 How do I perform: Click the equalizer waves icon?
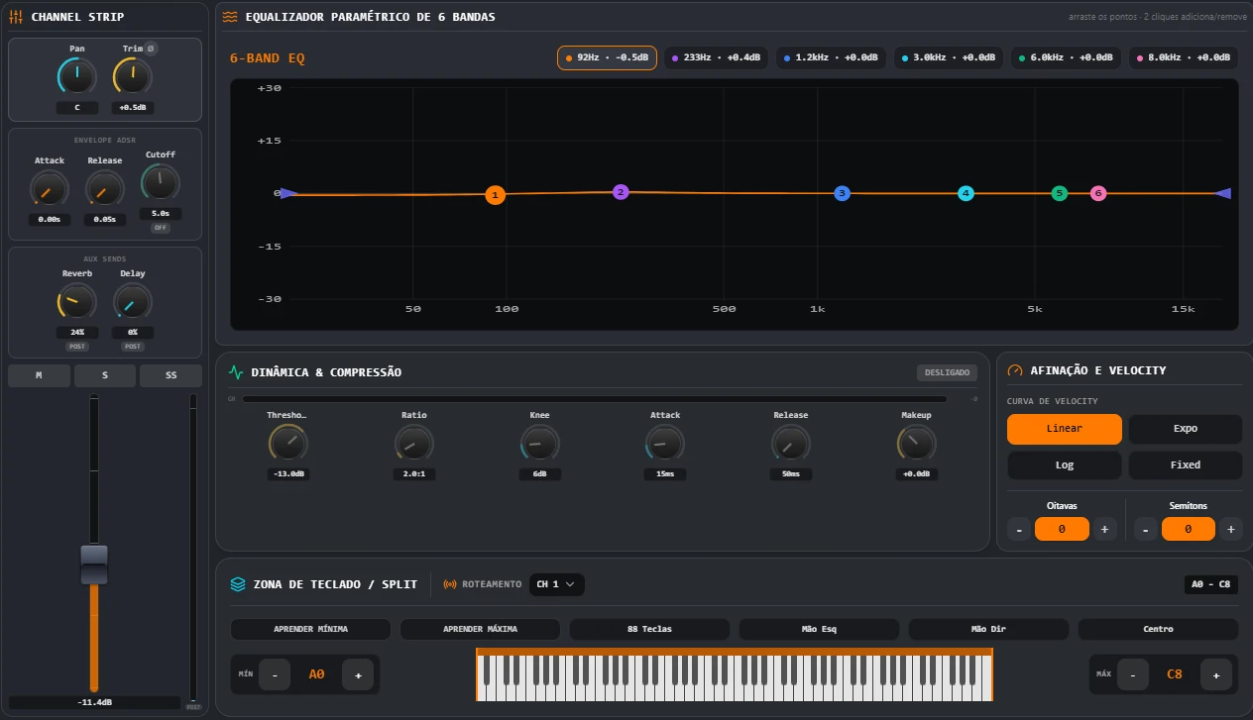coord(230,17)
